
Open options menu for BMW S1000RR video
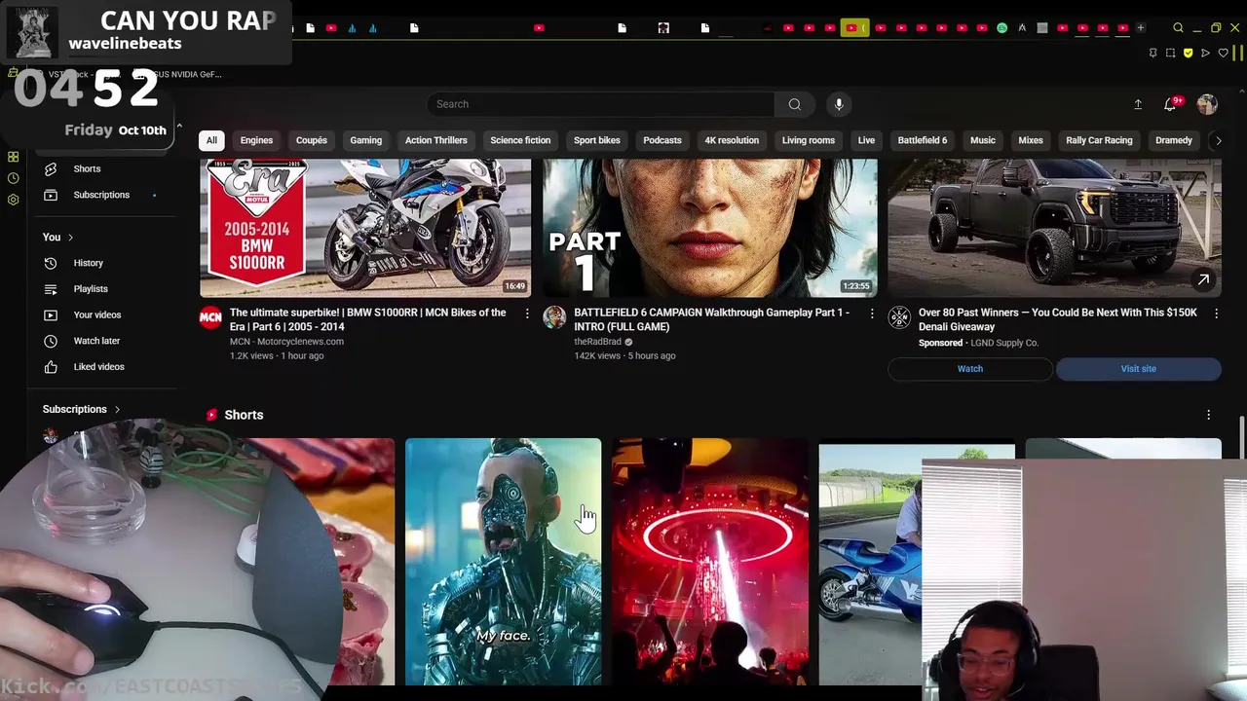(527, 314)
